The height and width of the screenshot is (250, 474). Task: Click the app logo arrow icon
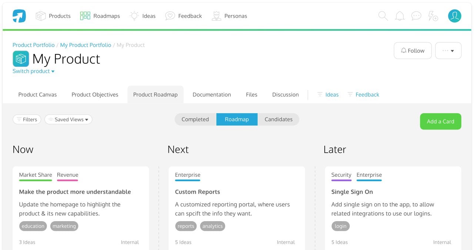point(19,16)
